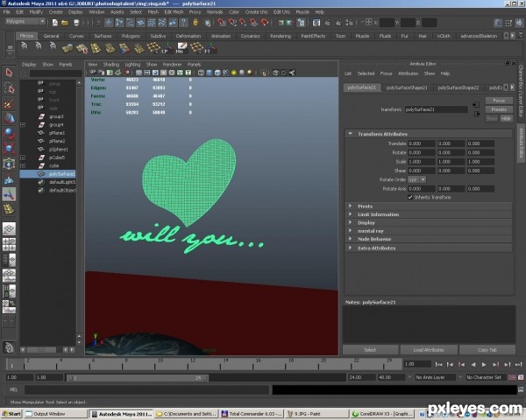
Task: Select polySurface21 in the outliner
Action: (47, 174)
